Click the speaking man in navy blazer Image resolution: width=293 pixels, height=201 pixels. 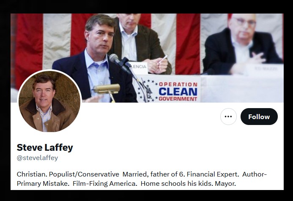pyautogui.click(x=94, y=60)
